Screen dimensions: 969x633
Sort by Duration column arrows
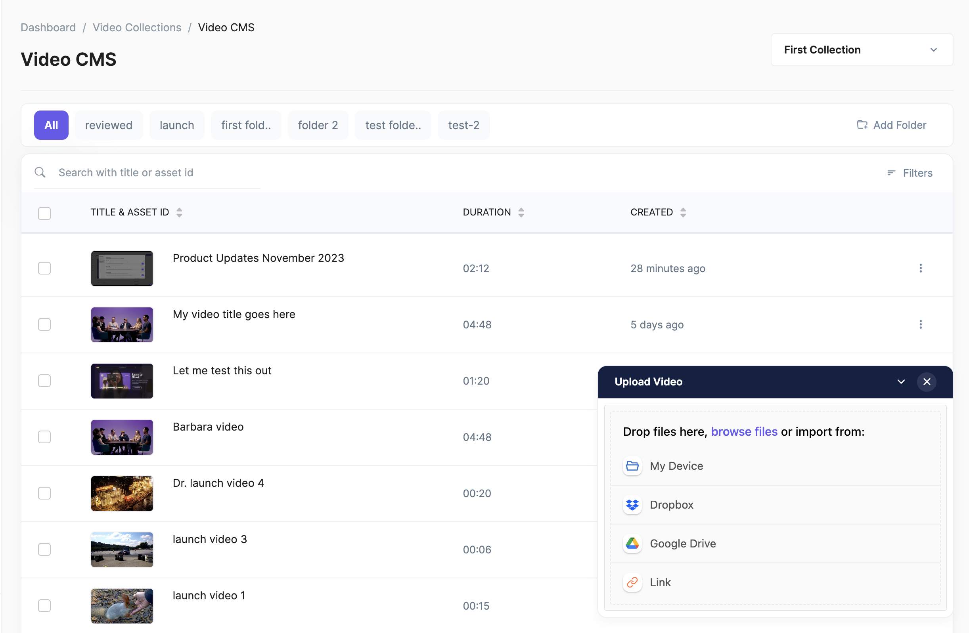point(521,212)
